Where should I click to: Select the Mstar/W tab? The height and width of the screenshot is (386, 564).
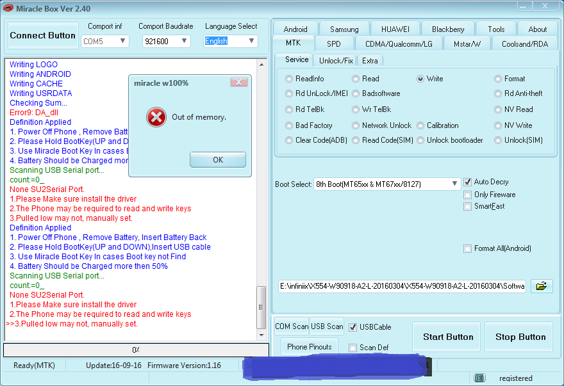(467, 44)
